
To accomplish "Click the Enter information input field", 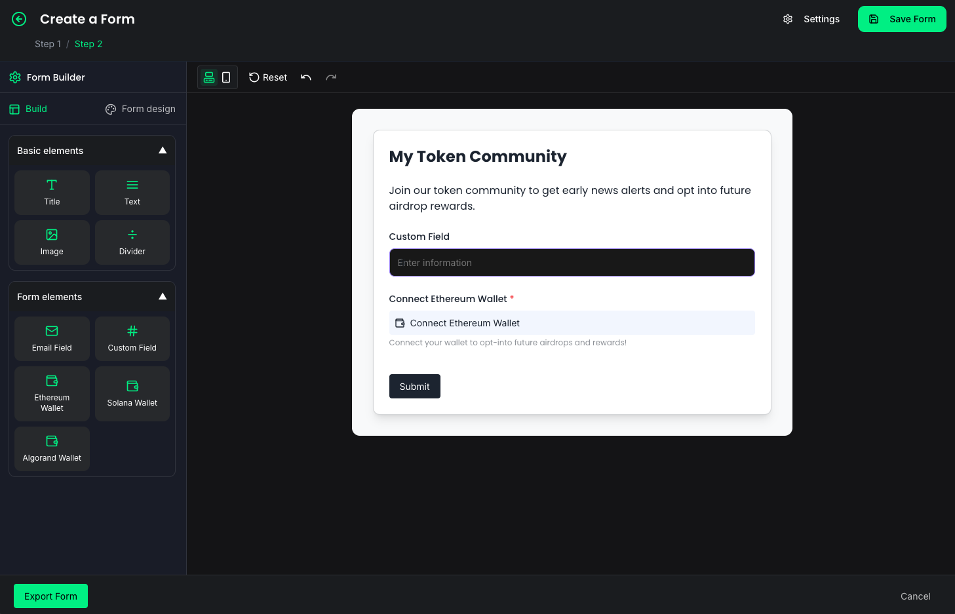I will (572, 263).
